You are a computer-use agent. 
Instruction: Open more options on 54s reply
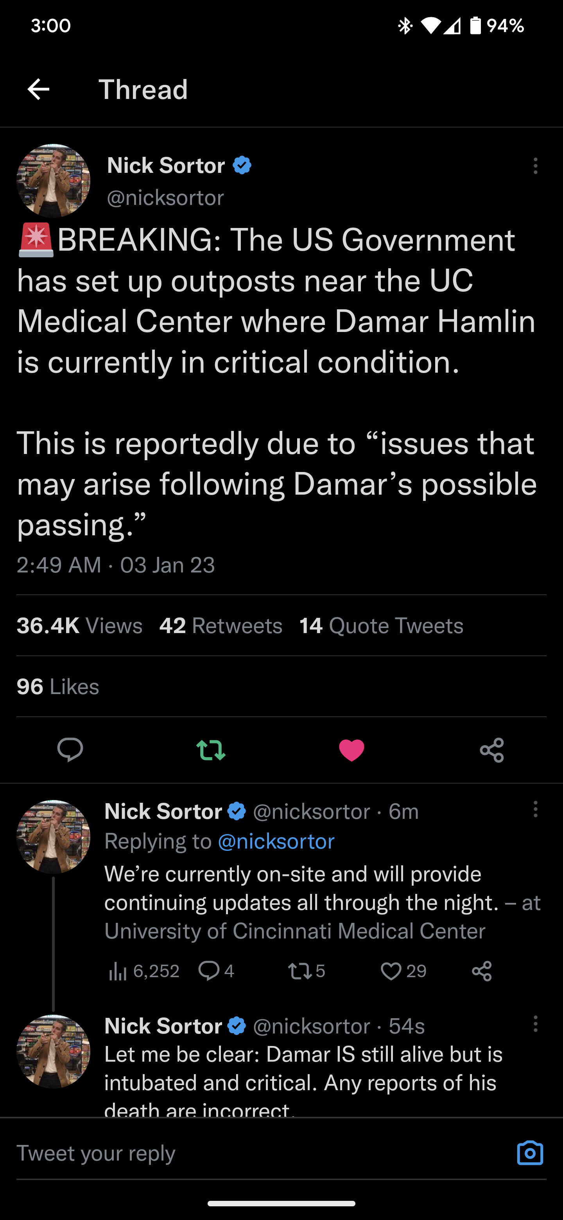coord(536,1023)
